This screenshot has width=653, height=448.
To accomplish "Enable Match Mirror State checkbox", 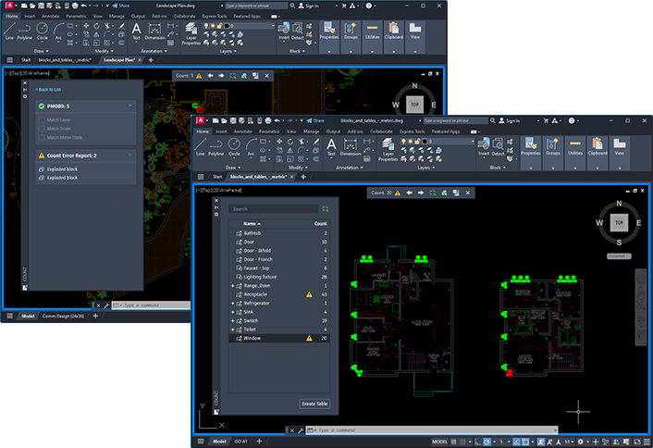I will tap(42, 138).
